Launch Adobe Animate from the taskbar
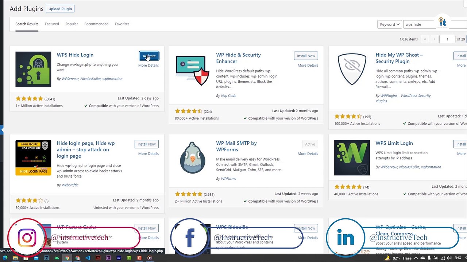 tap(98, 258)
